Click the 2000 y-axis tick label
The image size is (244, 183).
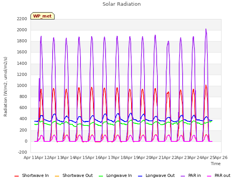[22, 30]
